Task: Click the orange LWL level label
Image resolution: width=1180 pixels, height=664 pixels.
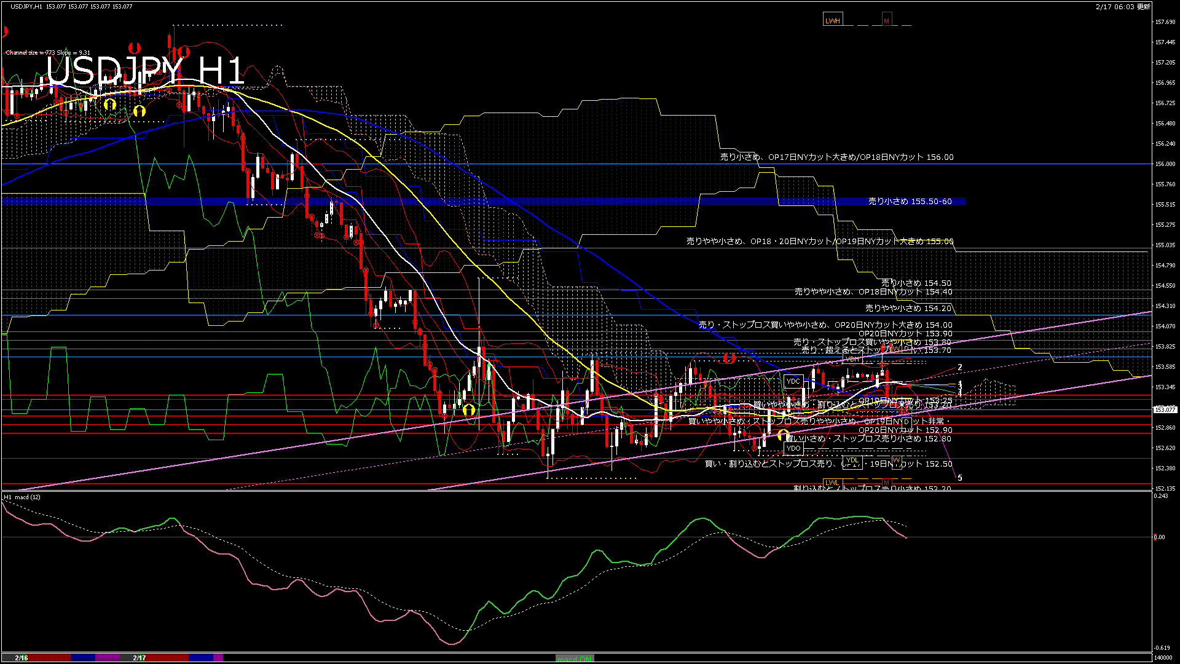Action: 832,483
